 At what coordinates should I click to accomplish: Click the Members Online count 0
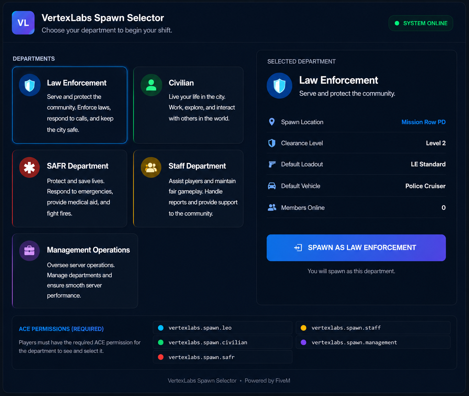pyautogui.click(x=444, y=208)
